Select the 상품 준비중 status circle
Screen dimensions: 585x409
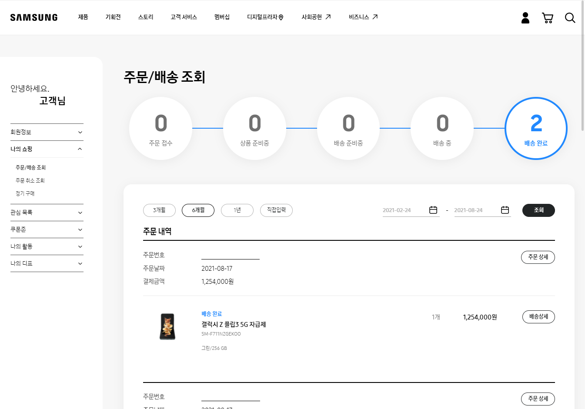coord(254,128)
